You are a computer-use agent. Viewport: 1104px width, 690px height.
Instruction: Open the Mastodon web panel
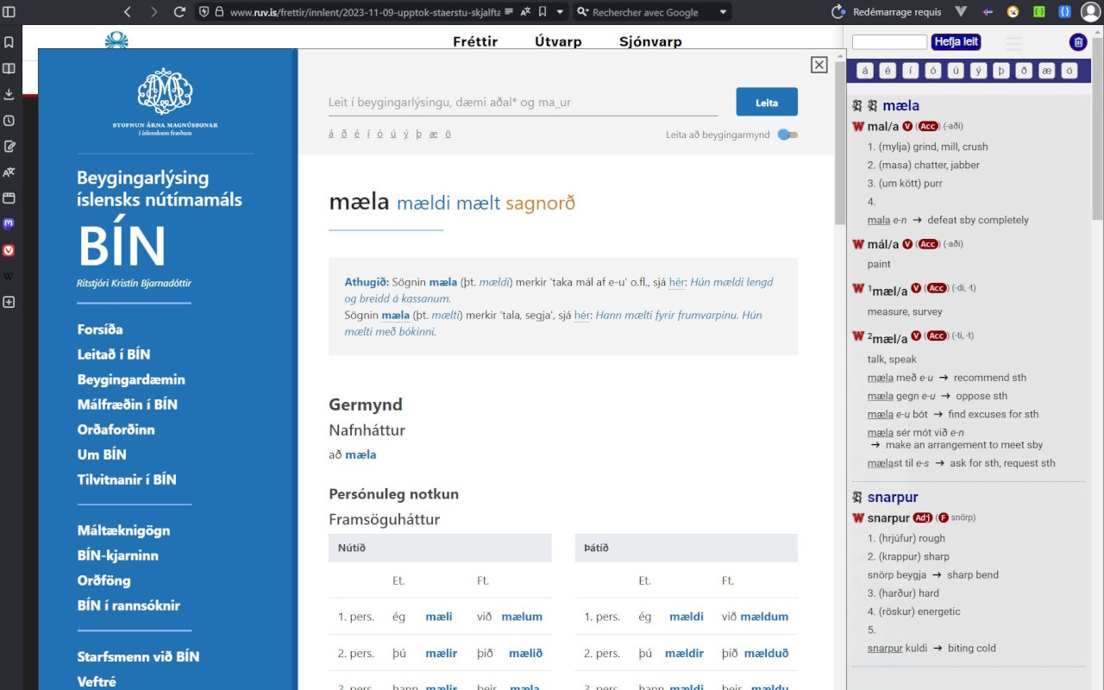(x=9, y=223)
